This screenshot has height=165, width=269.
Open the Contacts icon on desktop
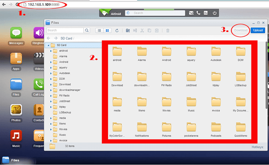click(39, 110)
